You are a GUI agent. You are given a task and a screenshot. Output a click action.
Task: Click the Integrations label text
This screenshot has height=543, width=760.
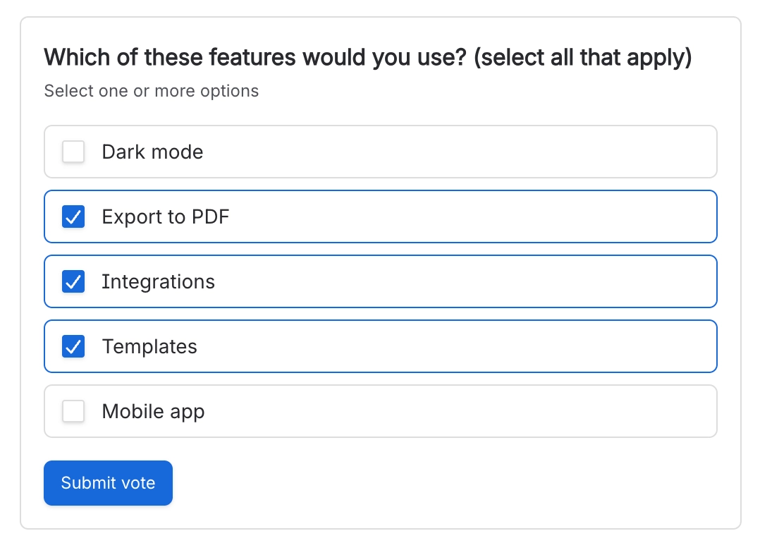pos(158,281)
